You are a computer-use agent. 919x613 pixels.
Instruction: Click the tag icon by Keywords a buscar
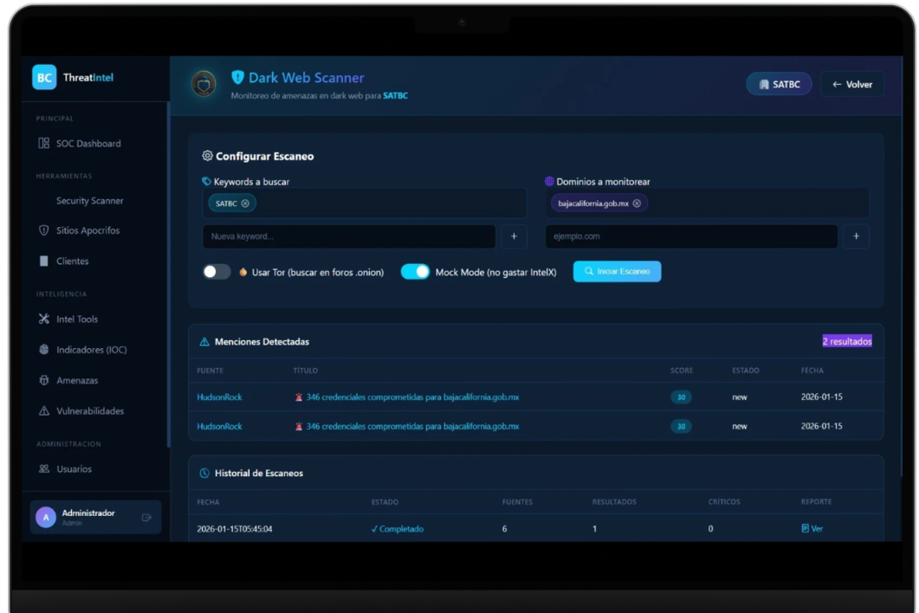[206, 182]
